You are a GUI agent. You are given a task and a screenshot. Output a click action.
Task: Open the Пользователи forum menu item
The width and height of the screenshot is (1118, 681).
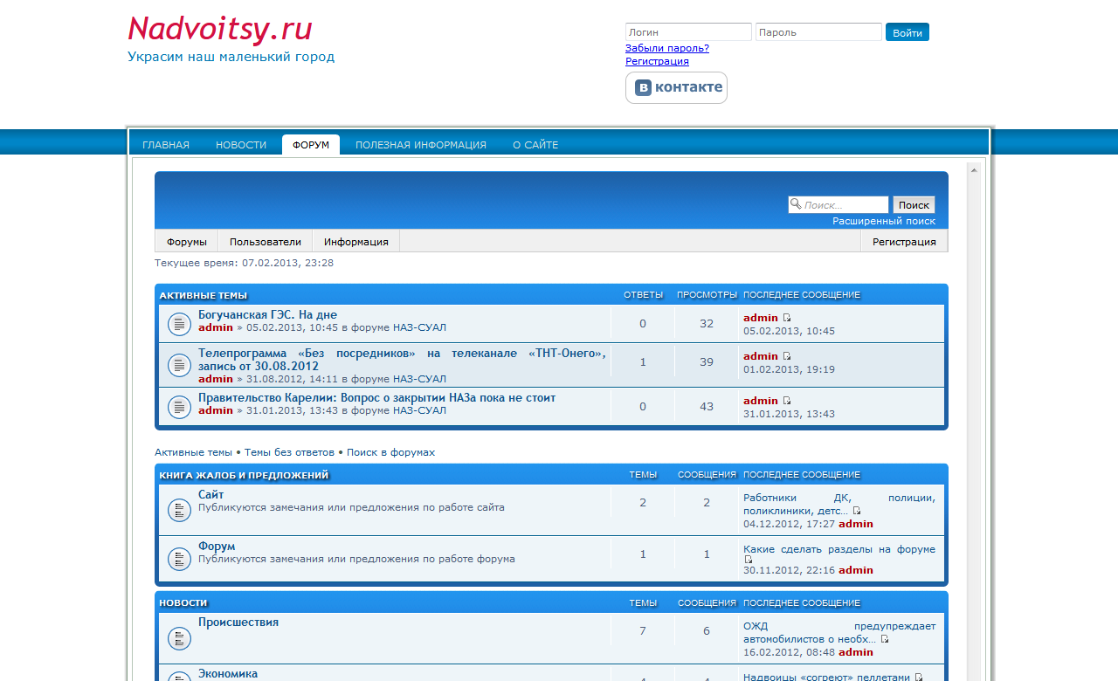(x=266, y=242)
